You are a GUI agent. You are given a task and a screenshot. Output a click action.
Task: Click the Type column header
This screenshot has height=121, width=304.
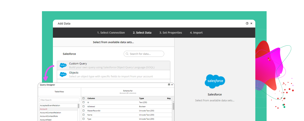(142, 98)
